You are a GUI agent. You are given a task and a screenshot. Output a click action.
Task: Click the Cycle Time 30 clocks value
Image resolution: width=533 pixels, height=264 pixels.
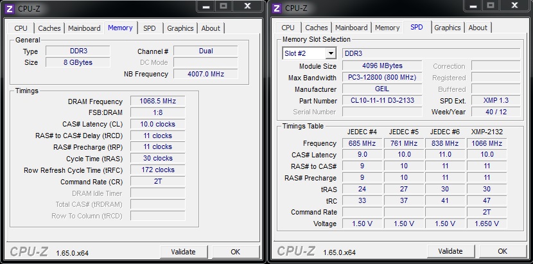158,158
